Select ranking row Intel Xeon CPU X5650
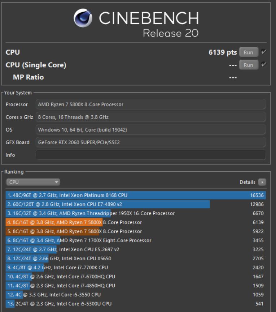Image resolution: width=276 pixels, height=312 pixels. click(136, 258)
